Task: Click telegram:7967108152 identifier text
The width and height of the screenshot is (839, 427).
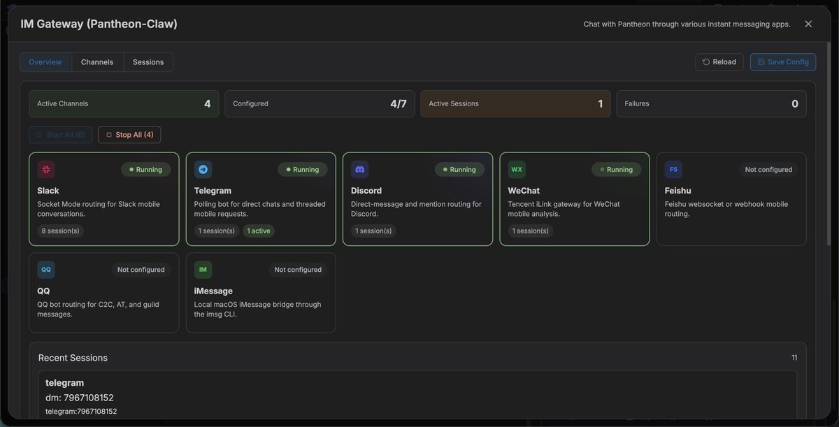Action: point(81,412)
